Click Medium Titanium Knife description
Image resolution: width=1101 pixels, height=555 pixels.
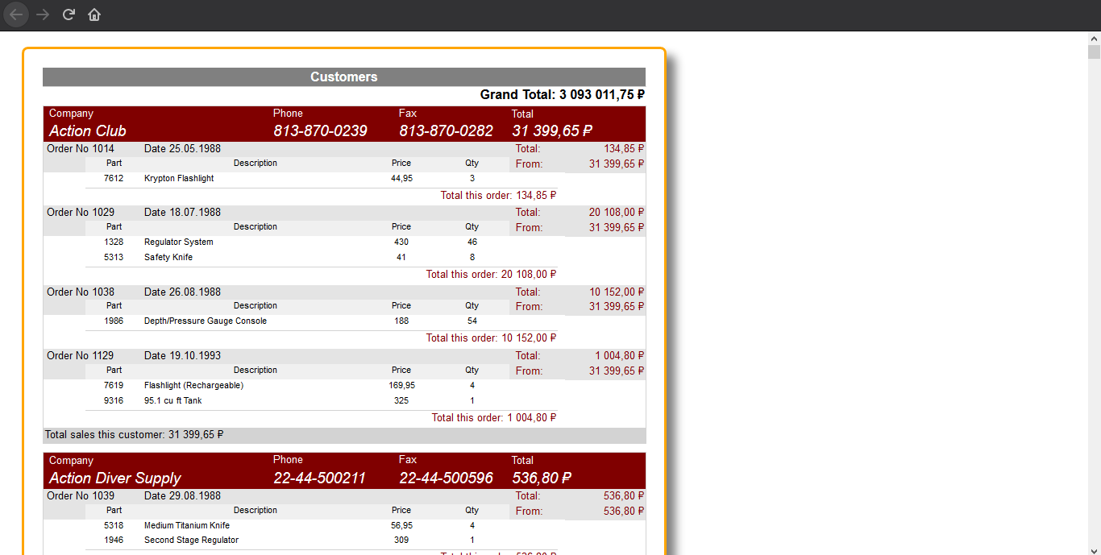click(187, 525)
